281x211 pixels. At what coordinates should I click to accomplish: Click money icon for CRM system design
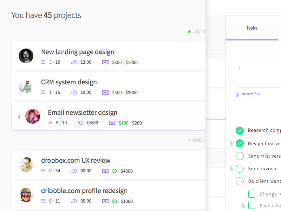[x=105, y=92]
